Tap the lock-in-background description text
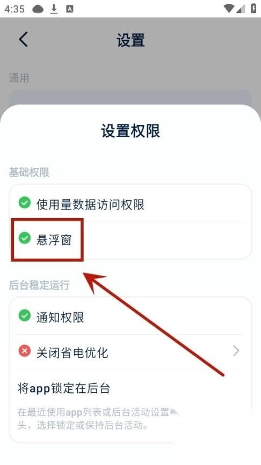 (98, 419)
